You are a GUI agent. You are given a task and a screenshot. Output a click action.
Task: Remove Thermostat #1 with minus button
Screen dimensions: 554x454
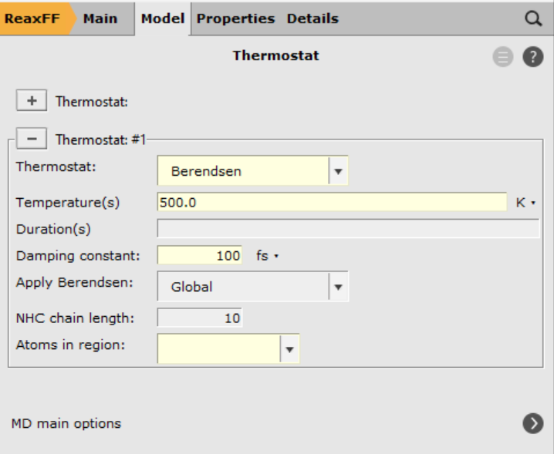point(32,139)
